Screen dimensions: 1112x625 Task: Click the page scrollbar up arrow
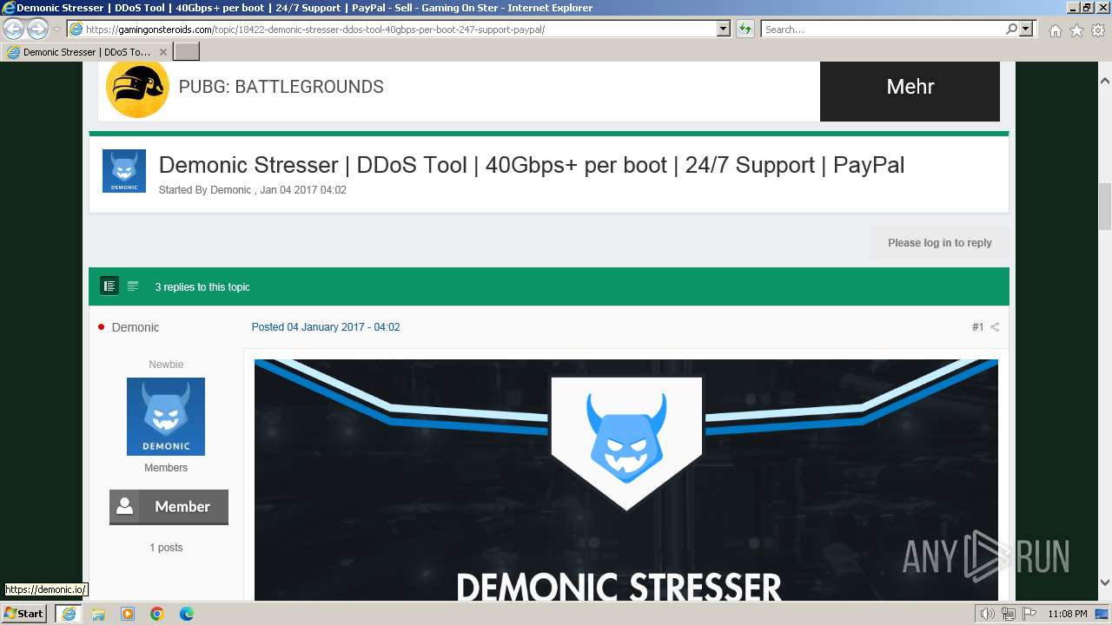point(1105,80)
